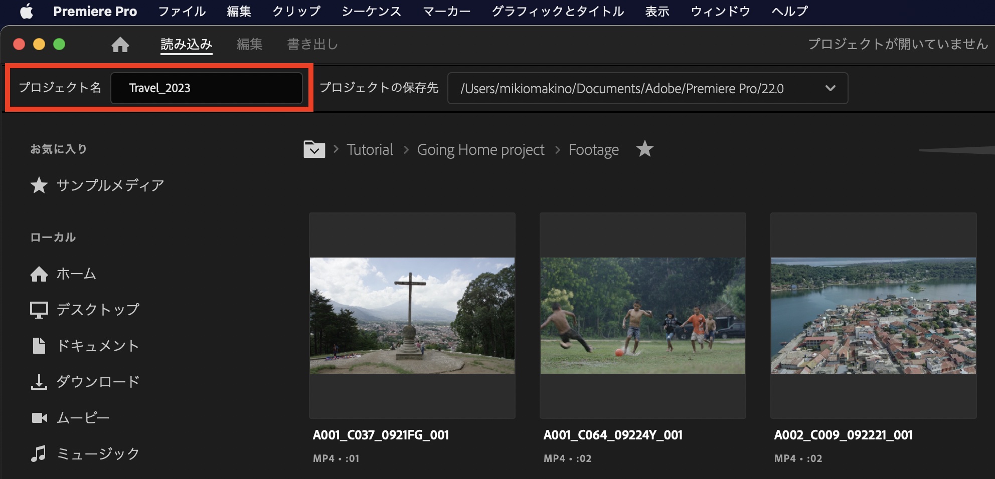Click the camera icon for ムービー
The height and width of the screenshot is (479, 995).
(x=39, y=418)
